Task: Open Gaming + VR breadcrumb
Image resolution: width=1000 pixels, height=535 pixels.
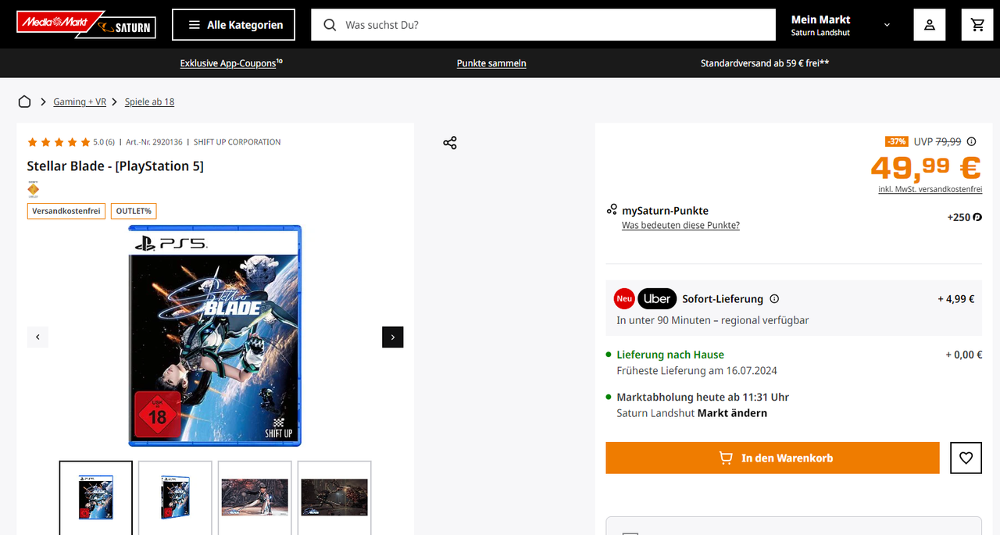Action: (x=80, y=102)
